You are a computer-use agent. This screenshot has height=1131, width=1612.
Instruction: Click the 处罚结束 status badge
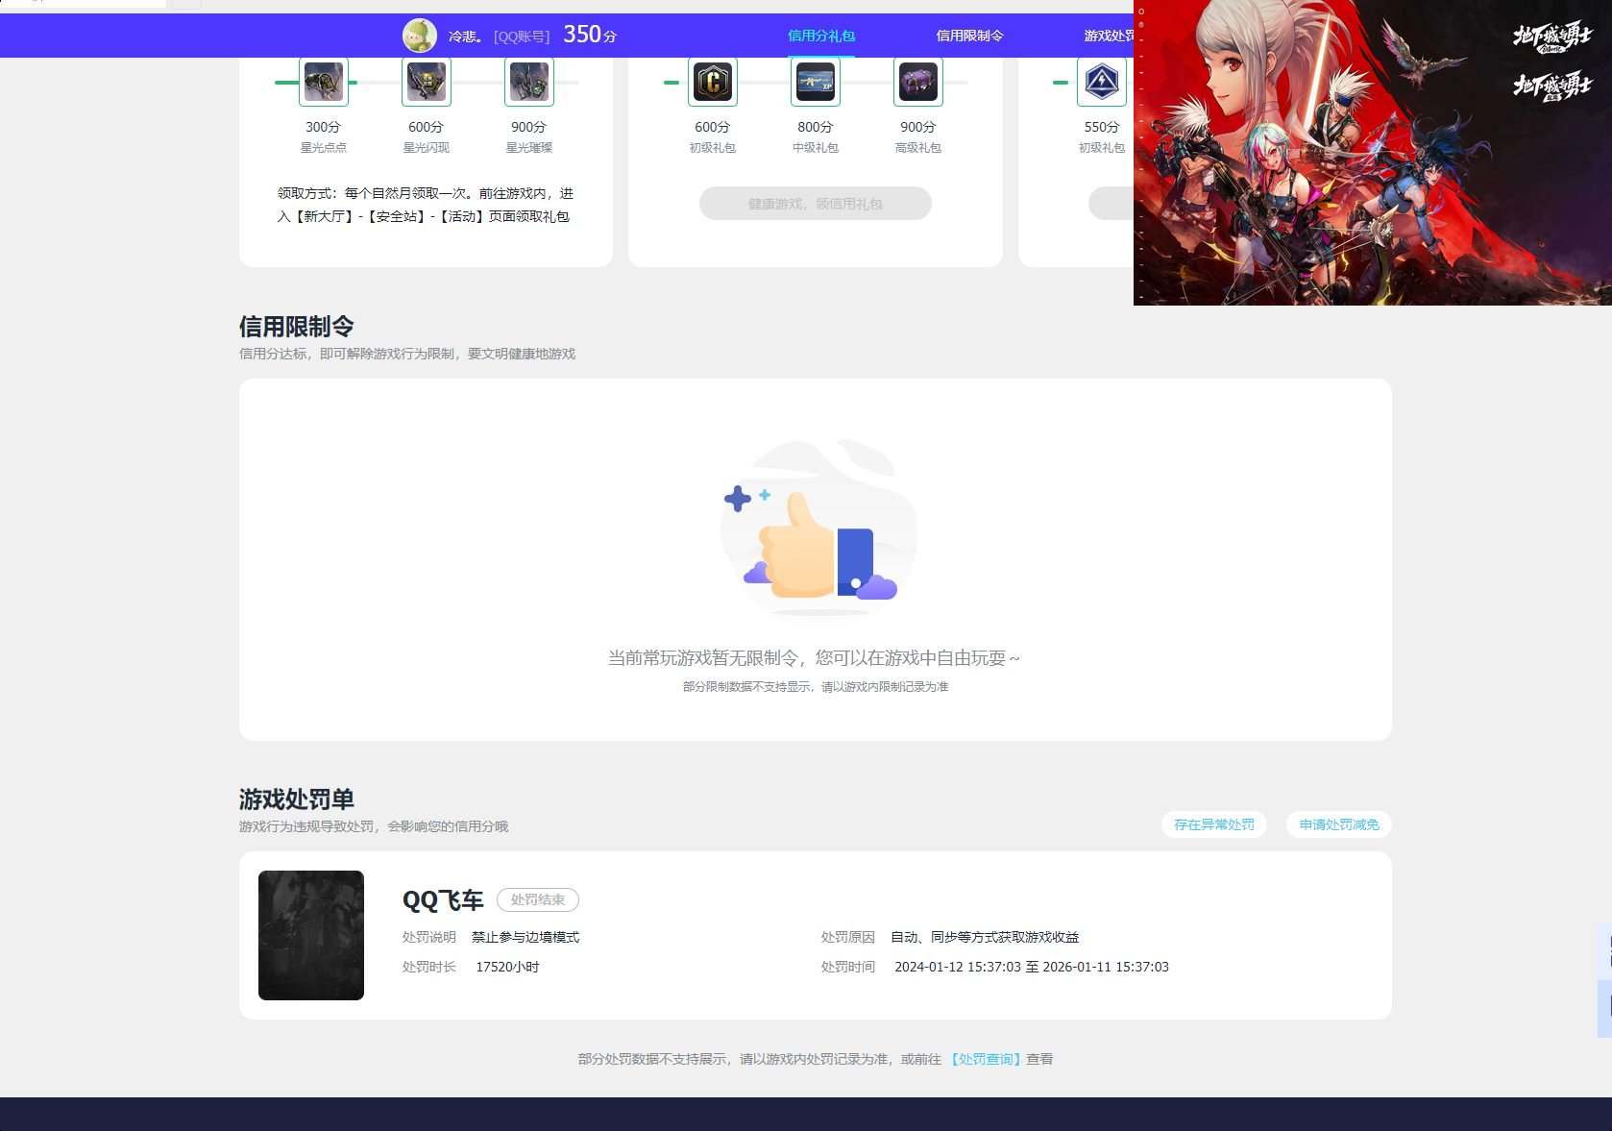coord(538,899)
